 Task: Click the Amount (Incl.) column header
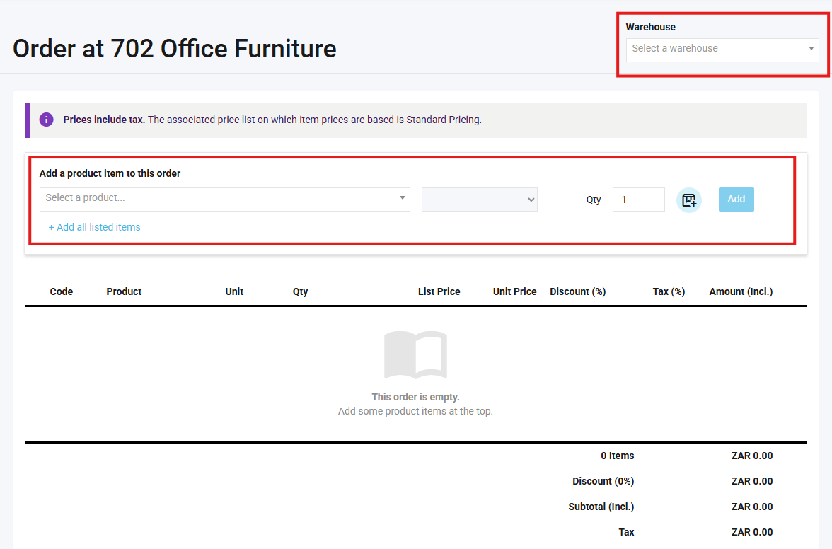[741, 291]
